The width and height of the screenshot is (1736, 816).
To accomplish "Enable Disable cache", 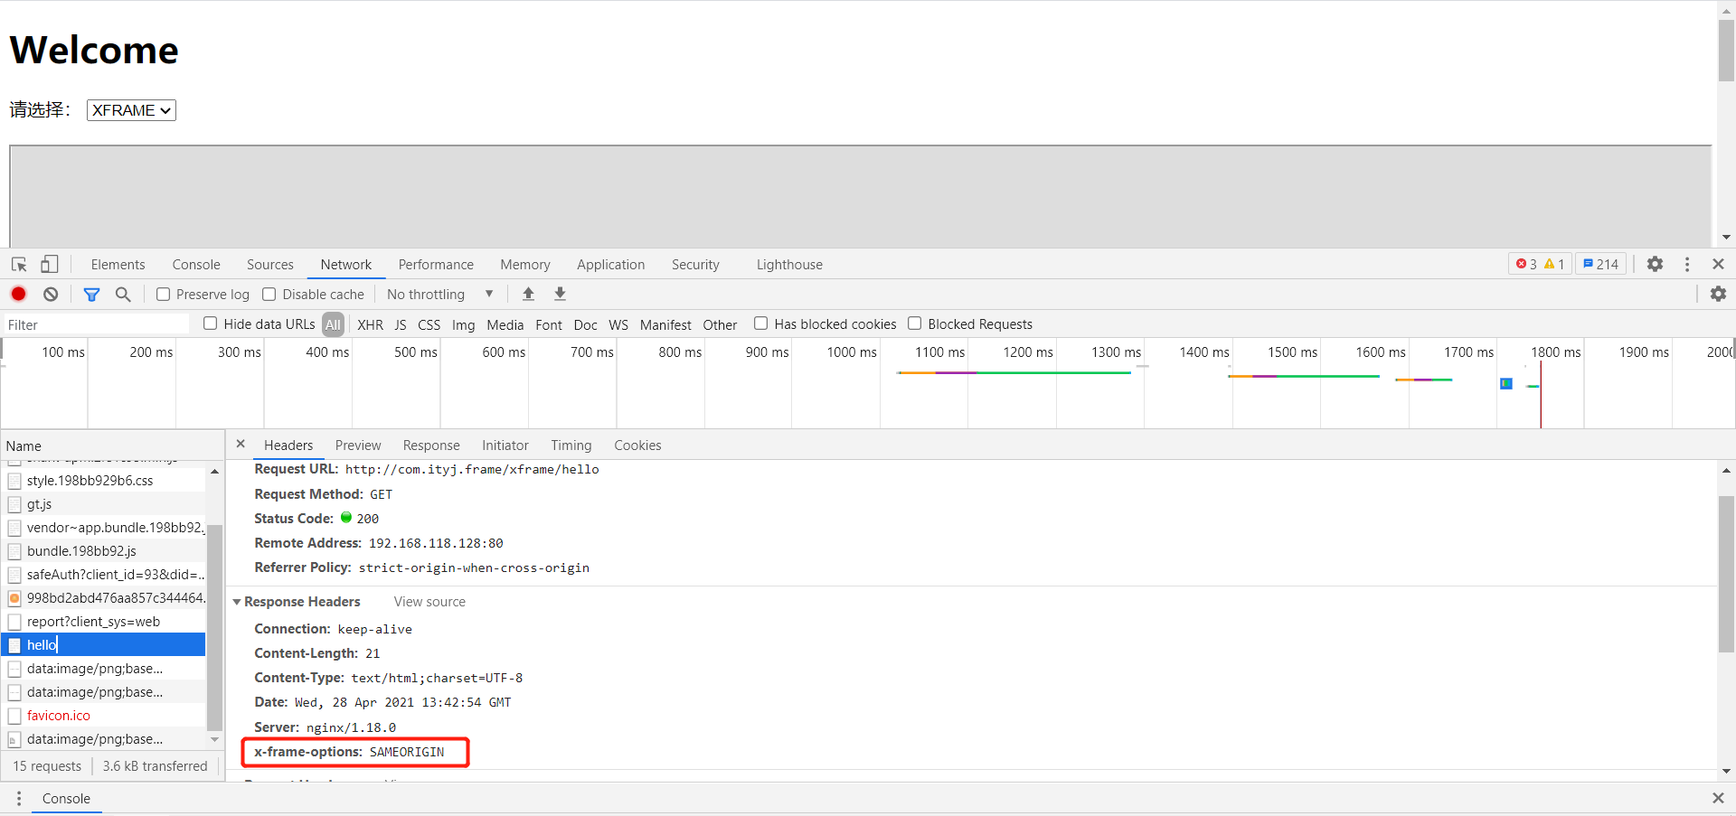I will [269, 294].
